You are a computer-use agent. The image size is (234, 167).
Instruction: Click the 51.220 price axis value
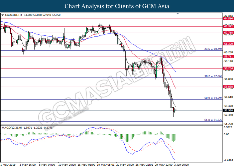tap(228, 124)
